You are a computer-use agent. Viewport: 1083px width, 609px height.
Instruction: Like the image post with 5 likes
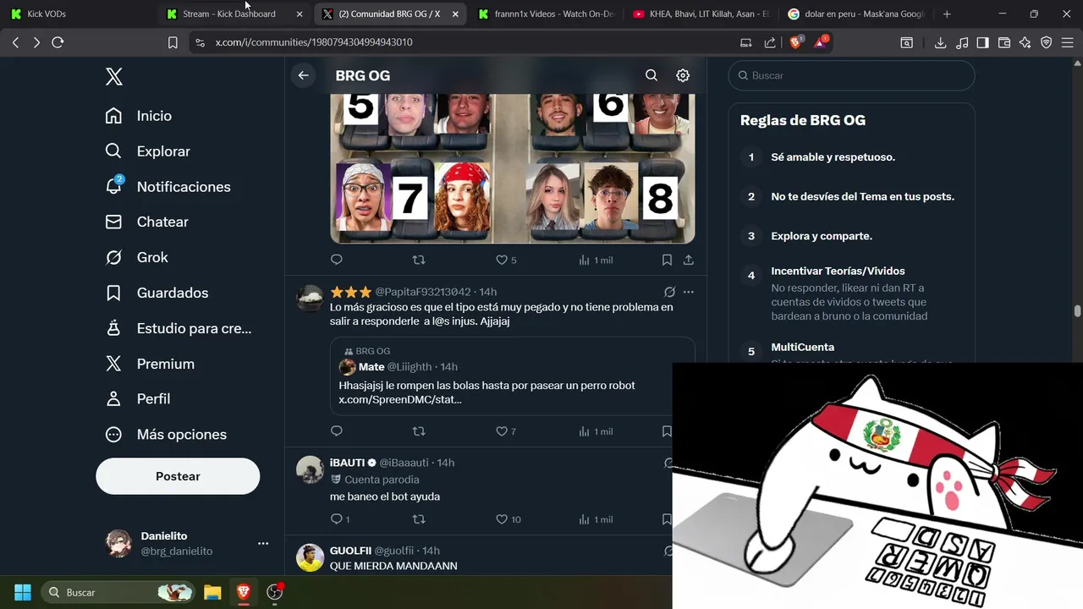click(x=506, y=260)
